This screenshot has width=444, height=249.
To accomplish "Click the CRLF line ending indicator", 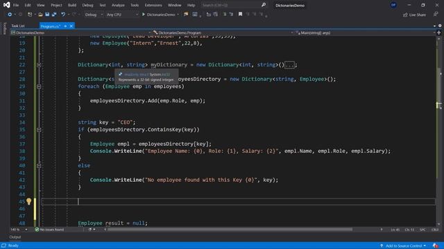I will 435,230.
